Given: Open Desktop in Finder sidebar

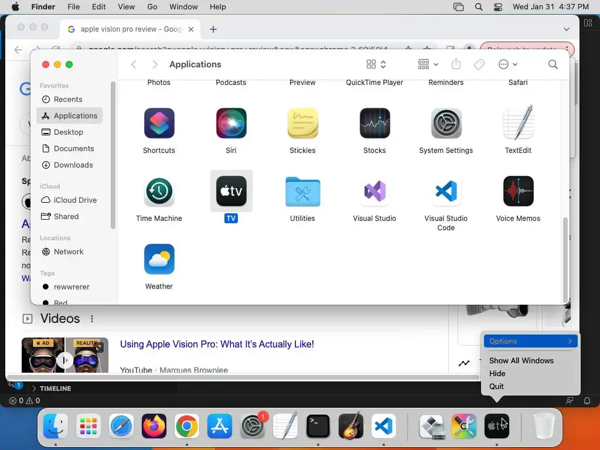Looking at the screenshot, I should tap(69, 132).
